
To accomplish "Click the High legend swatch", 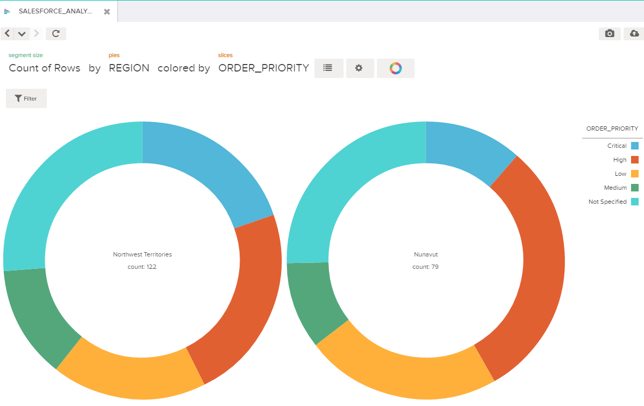I will coord(634,160).
